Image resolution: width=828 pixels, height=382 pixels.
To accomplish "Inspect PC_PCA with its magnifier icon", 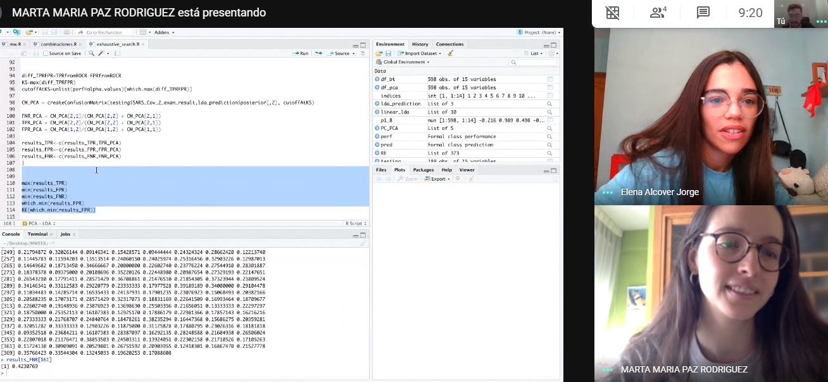I will point(550,129).
